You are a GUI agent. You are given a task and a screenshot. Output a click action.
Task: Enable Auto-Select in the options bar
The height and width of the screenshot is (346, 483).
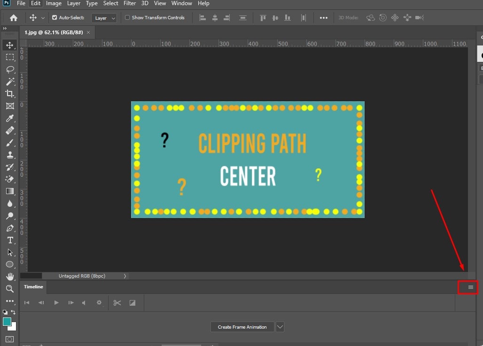coord(55,17)
